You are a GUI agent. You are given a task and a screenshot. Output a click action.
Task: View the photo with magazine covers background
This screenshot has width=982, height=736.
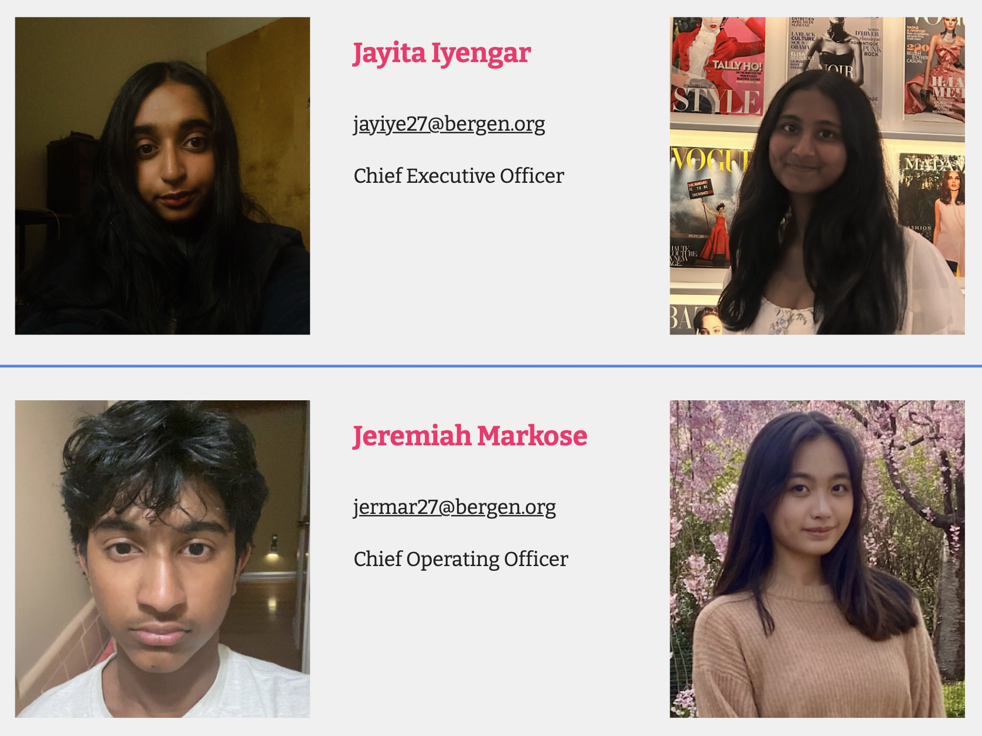tap(817, 176)
